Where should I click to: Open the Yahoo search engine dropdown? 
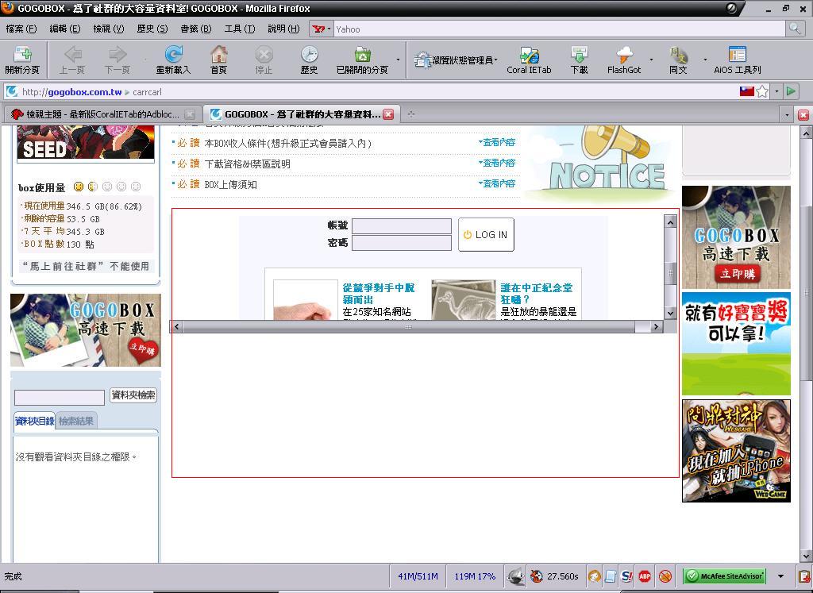click(322, 29)
